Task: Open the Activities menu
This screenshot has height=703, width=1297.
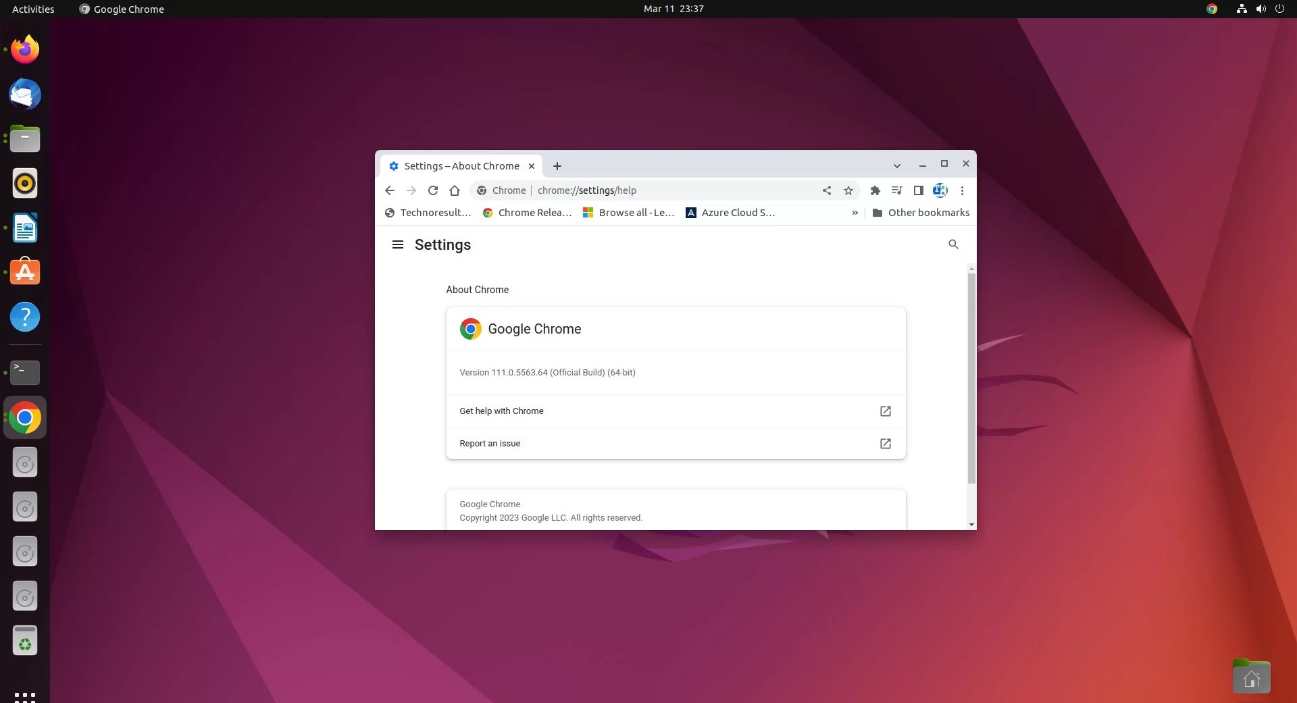Action: 32,9
